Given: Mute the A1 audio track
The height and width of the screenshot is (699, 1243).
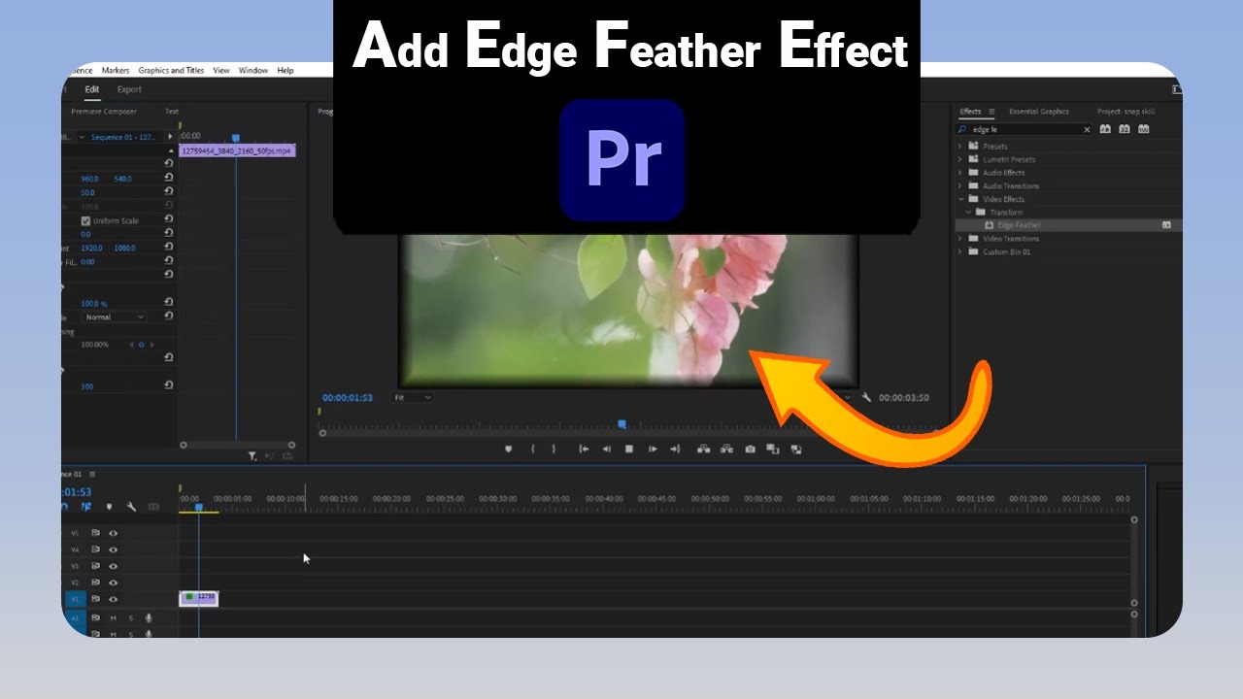Looking at the screenshot, I should coord(114,617).
